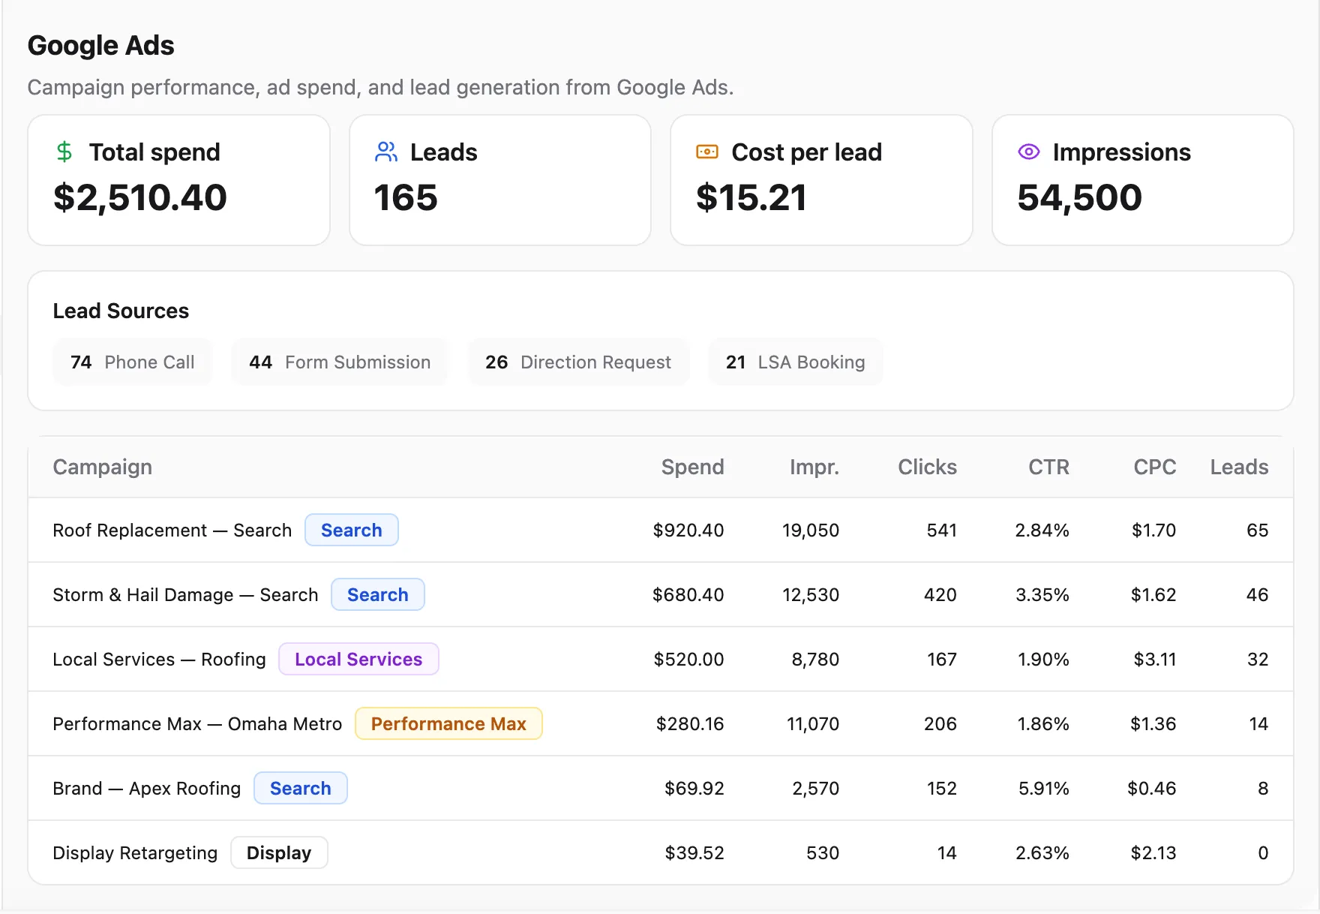Viewport: 1320px width, 914px height.
Task: Click the $0.46 CPC cell
Action: tap(1152, 789)
